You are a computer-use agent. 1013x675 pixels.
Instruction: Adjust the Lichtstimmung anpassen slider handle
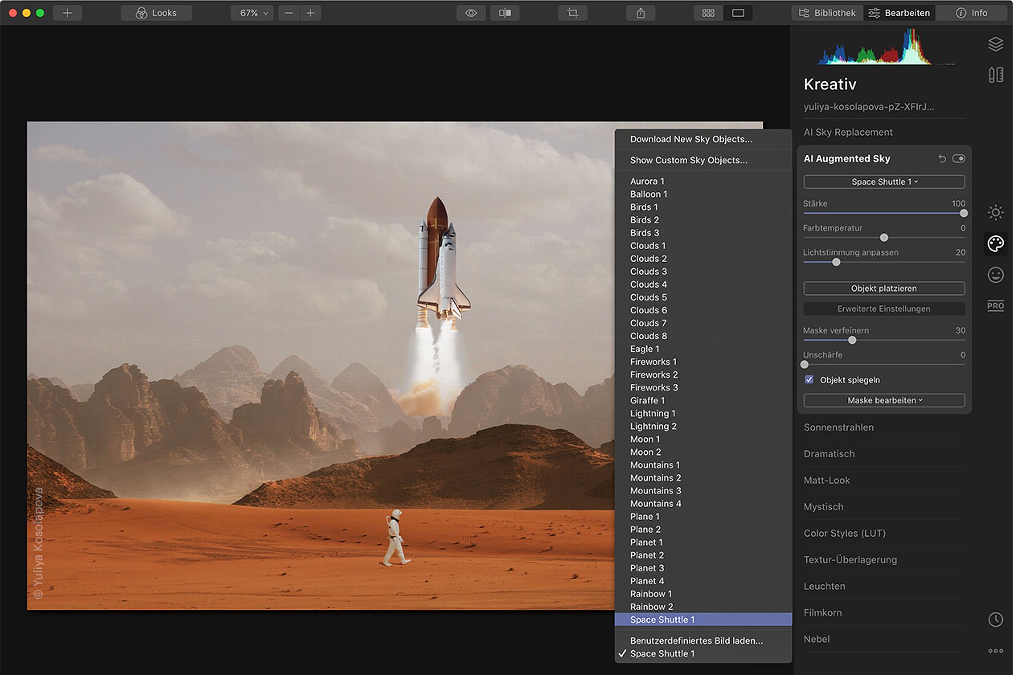point(836,262)
